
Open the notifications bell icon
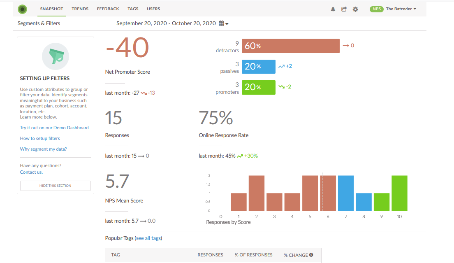pos(333,9)
